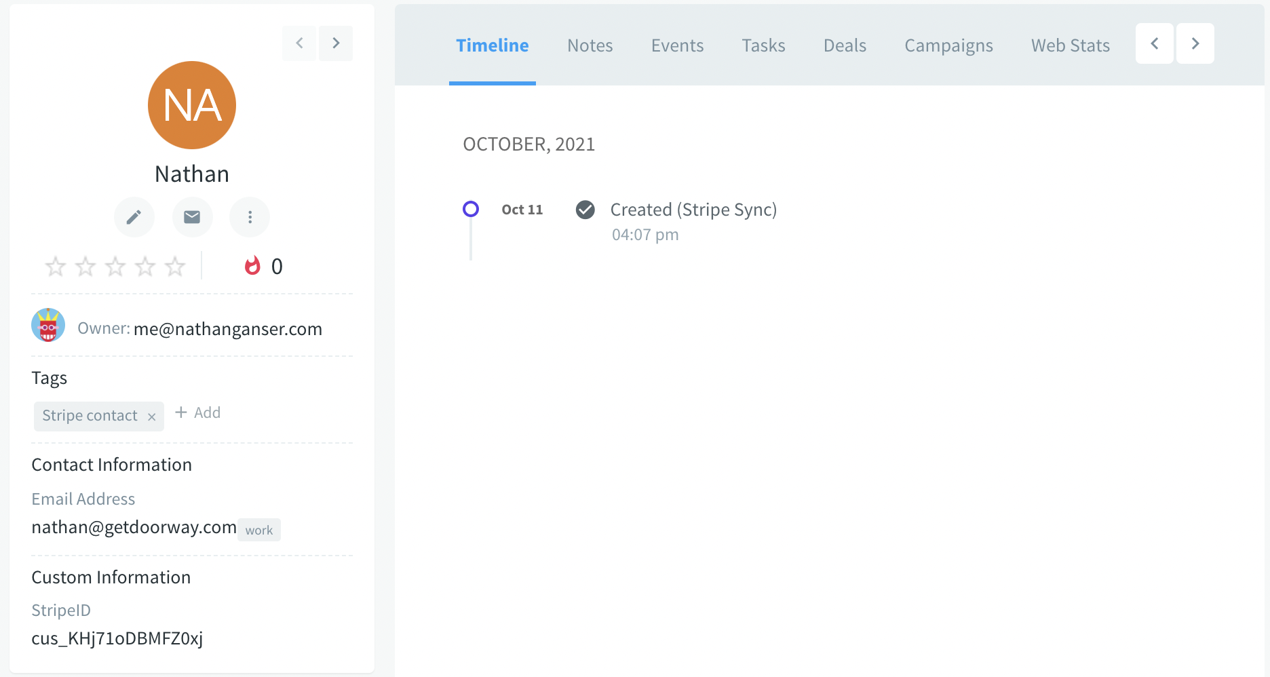Switch to the Timeline tab
1270x677 pixels.
[493, 45]
